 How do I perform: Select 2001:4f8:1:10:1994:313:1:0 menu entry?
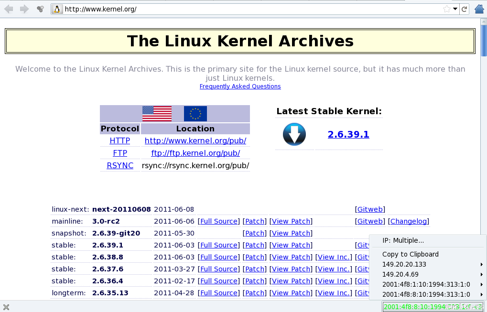pos(428,284)
